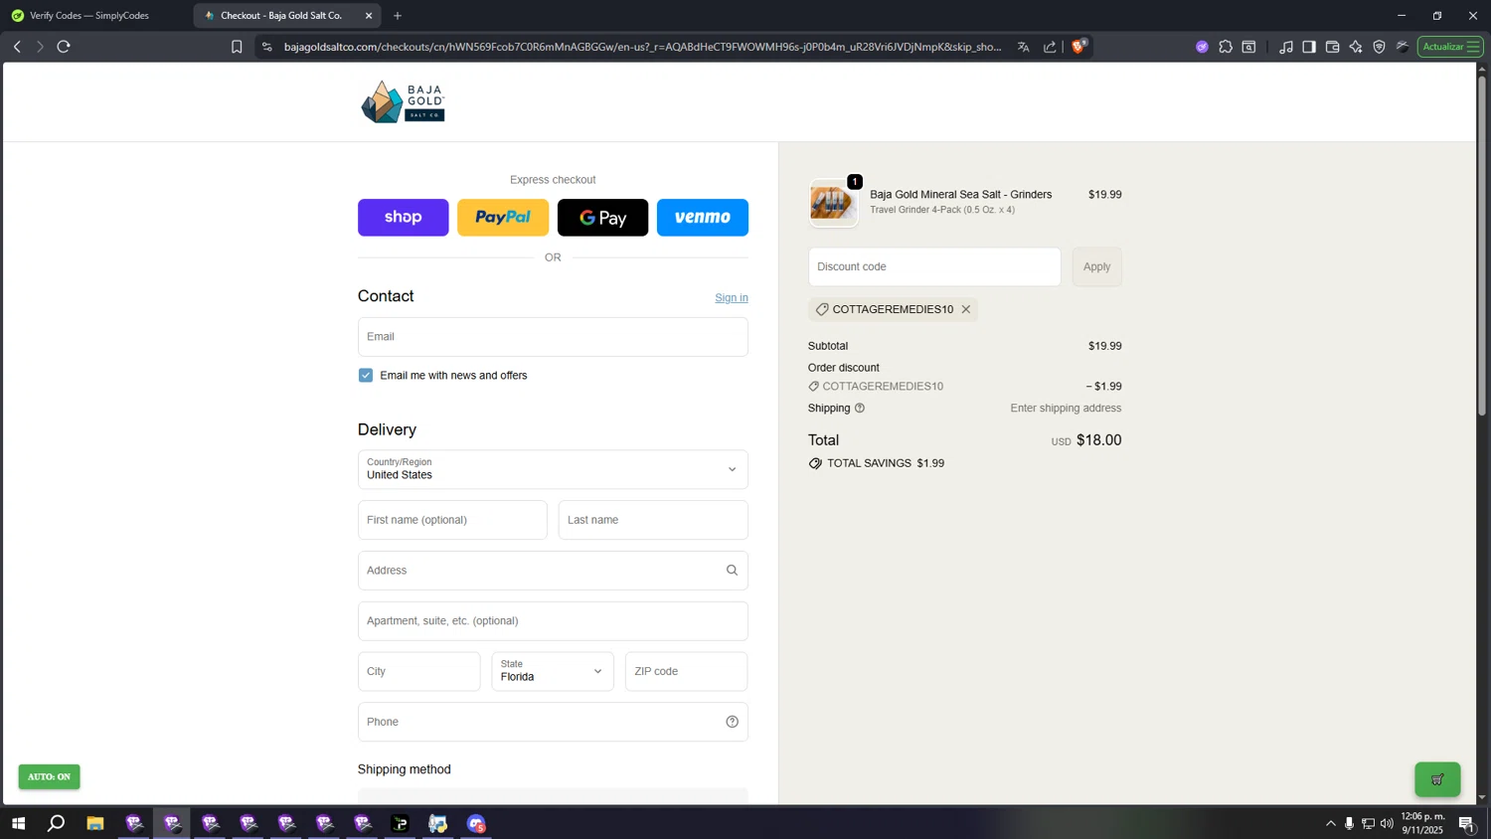Go back using the browser back arrow

17,47
